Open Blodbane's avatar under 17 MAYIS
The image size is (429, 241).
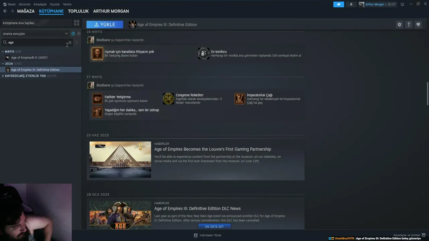pyautogui.click(x=90, y=85)
